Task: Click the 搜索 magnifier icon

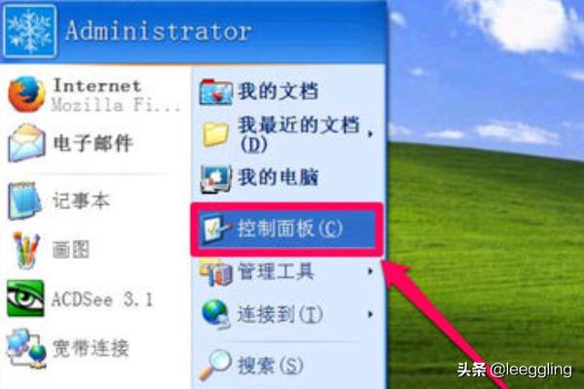Action: click(x=215, y=366)
